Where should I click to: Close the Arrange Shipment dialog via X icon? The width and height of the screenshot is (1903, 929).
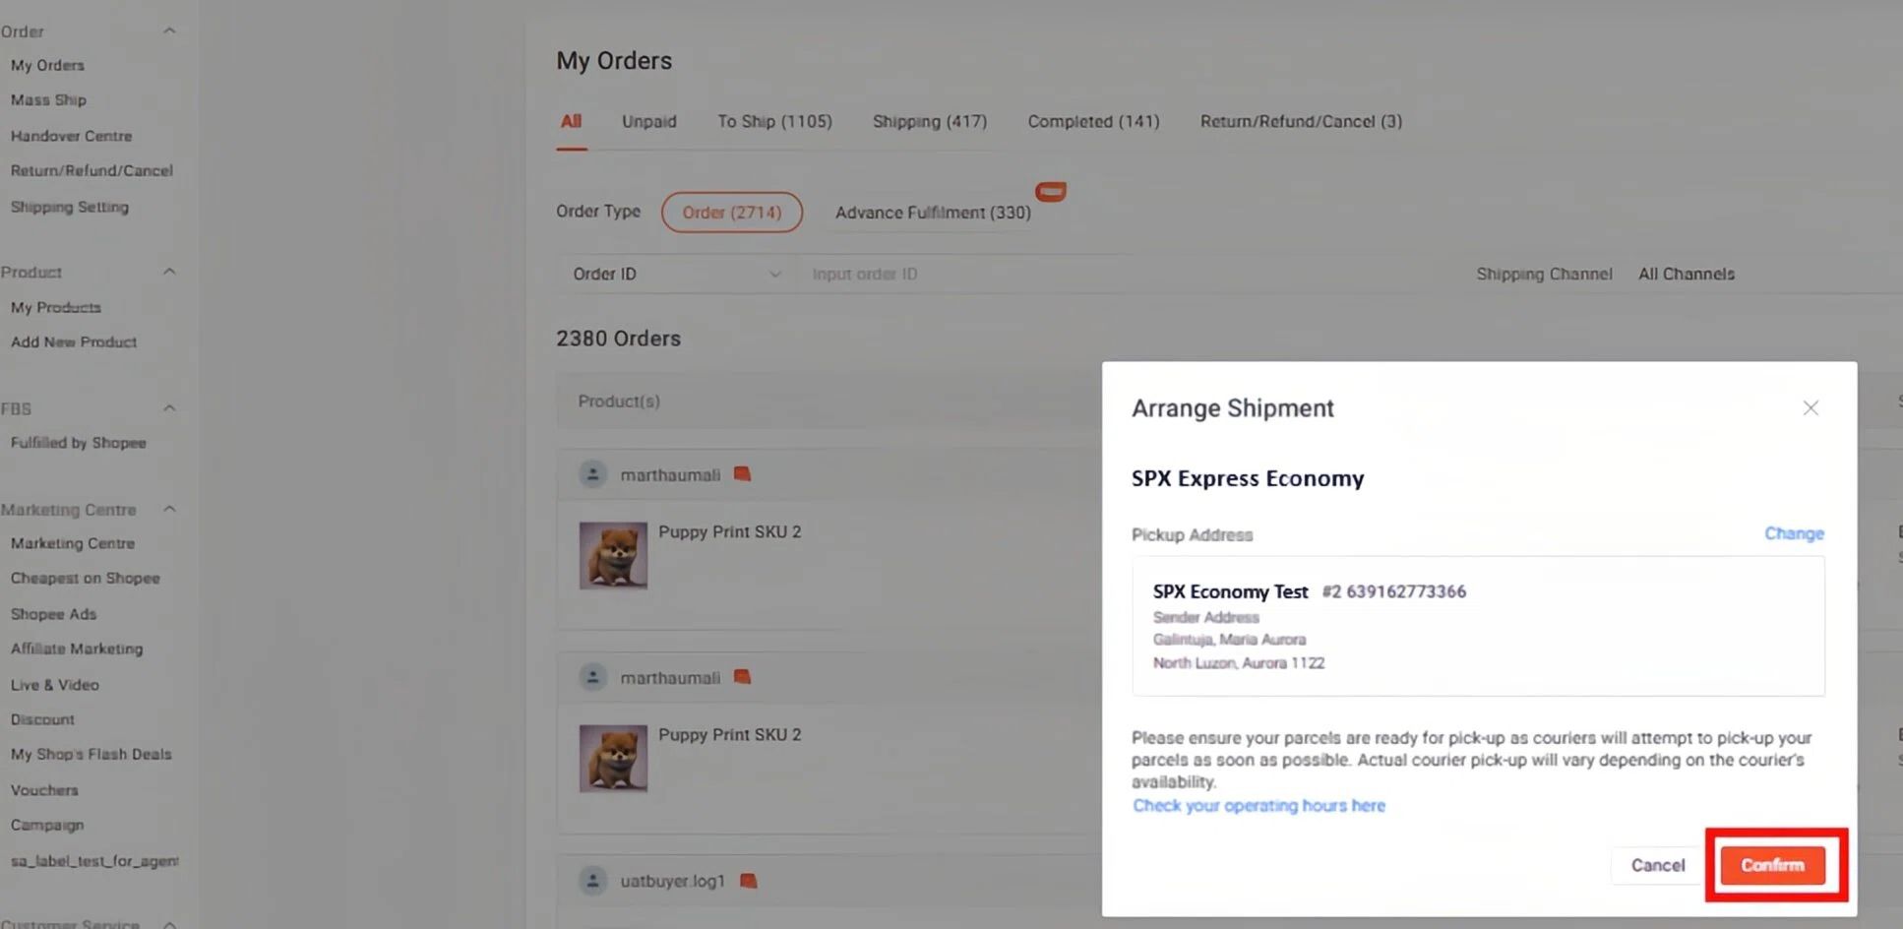(1811, 406)
